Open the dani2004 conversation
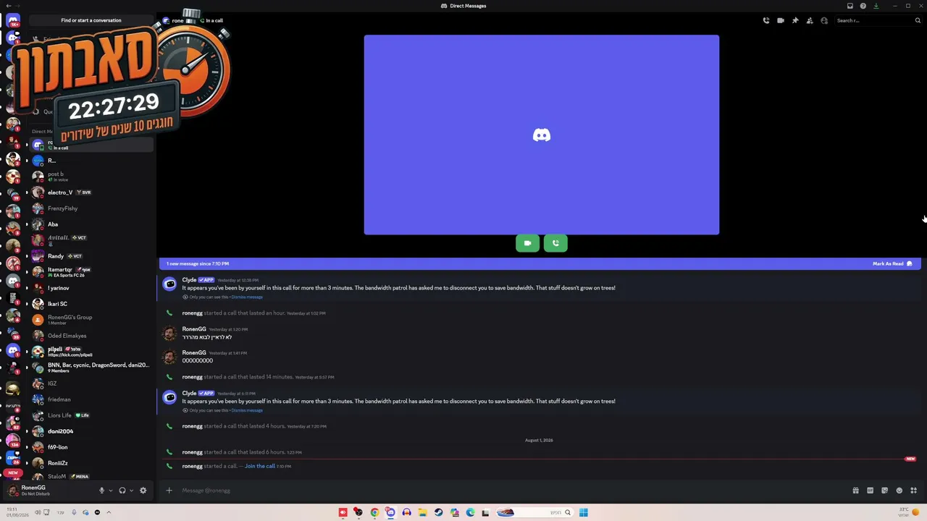 91,431
